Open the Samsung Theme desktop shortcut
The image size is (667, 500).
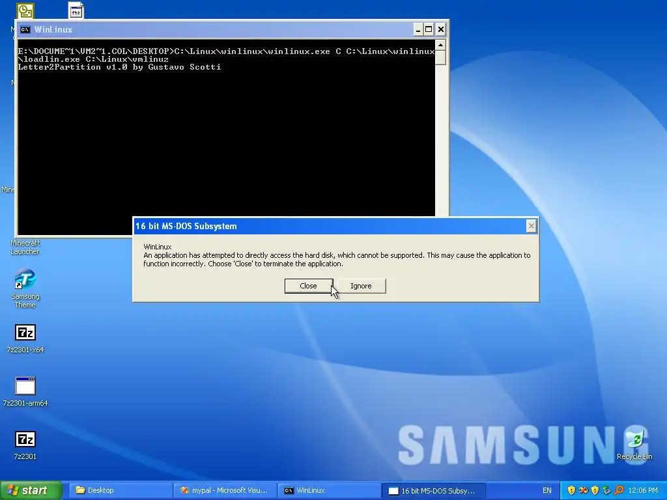pos(25,288)
